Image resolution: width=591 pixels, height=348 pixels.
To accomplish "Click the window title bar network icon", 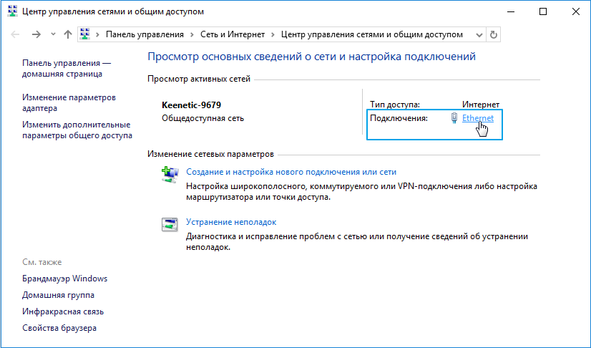I will point(12,11).
